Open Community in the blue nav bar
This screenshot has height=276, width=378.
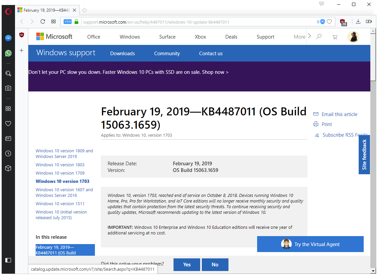pyautogui.click(x=167, y=54)
